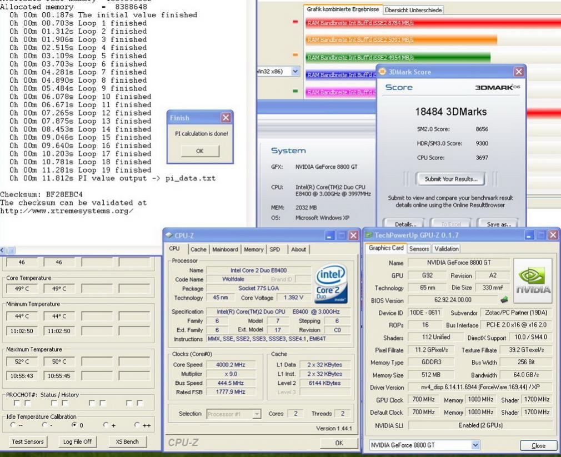Click the Close button in GPU-Z
The image size is (561, 457).
pyautogui.click(x=538, y=445)
